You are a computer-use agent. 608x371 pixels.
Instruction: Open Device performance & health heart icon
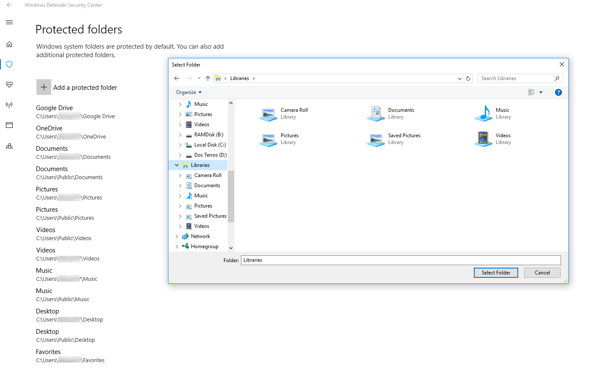9,85
